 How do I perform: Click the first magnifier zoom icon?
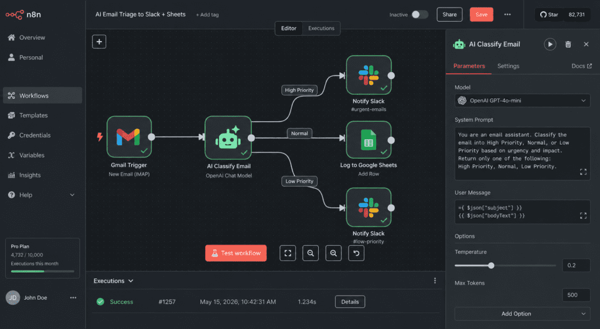(311, 253)
